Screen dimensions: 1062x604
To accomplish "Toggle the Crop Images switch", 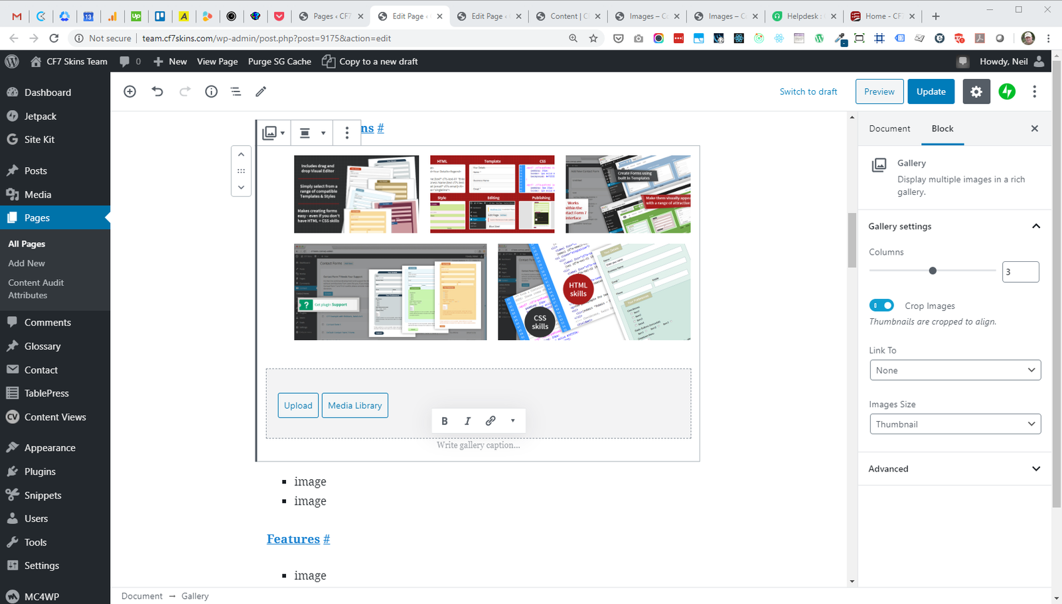I will click(x=881, y=306).
